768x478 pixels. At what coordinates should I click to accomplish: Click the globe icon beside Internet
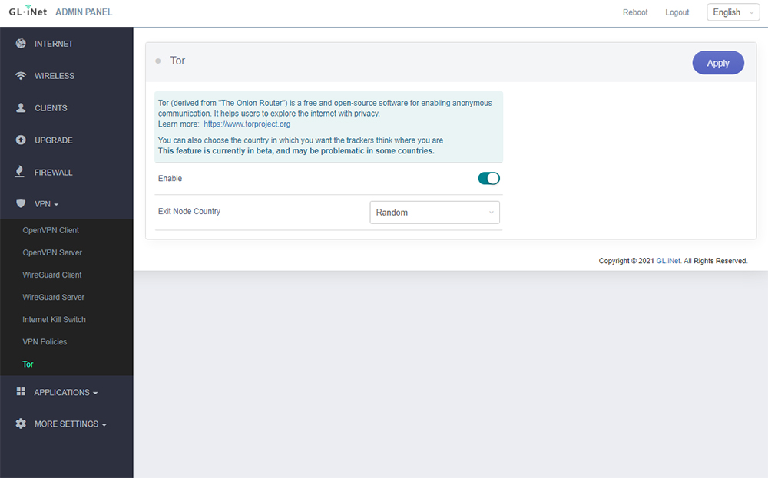tap(21, 44)
